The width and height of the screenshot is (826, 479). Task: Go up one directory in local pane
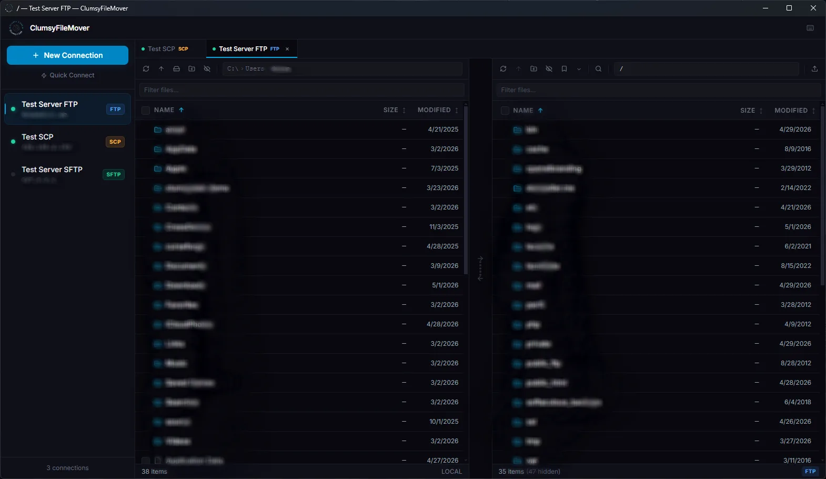[x=161, y=69]
